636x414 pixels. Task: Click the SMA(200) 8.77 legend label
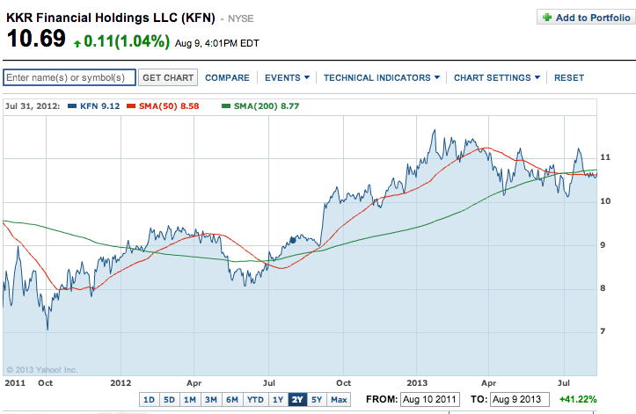(267, 106)
